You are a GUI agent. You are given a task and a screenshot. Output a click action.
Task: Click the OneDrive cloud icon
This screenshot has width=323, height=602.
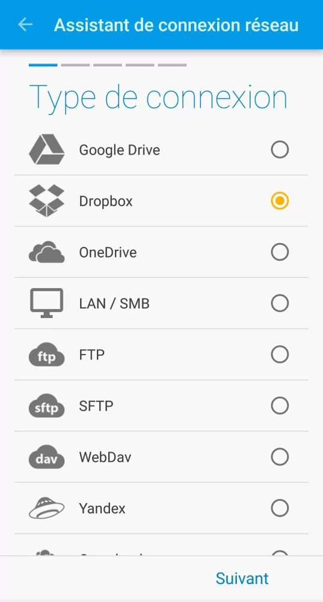(x=46, y=252)
